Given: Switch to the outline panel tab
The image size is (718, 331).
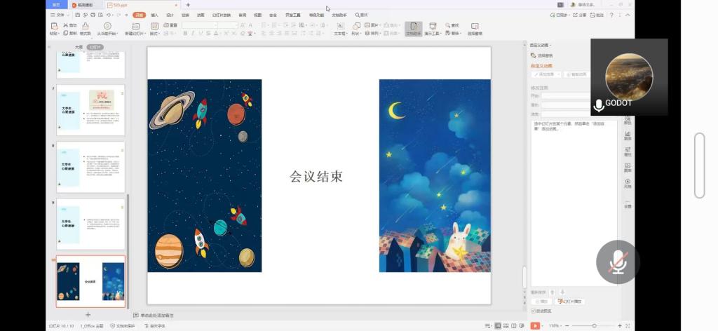Looking at the screenshot, I should pyautogui.click(x=79, y=47).
